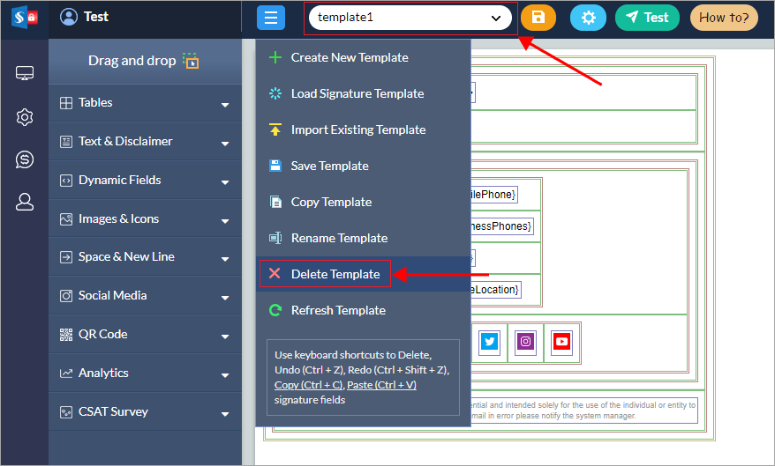Expand the QR Code section
The width and height of the screenshot is (775, 466).
tap(145, 335)
